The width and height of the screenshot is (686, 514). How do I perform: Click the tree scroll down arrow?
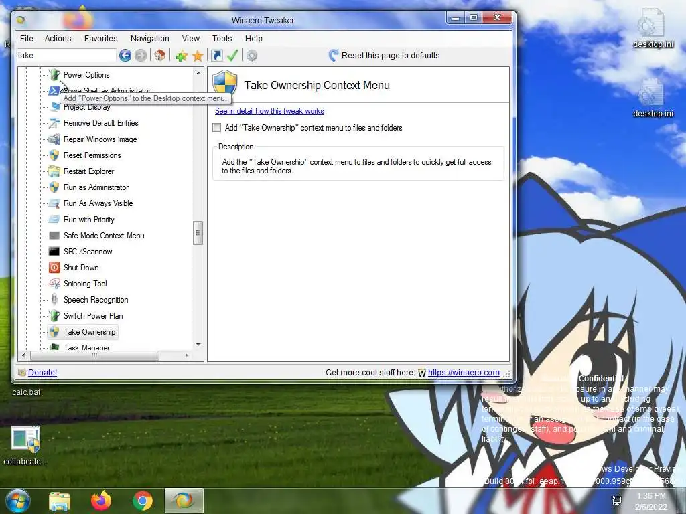click(x=198, y=345)
